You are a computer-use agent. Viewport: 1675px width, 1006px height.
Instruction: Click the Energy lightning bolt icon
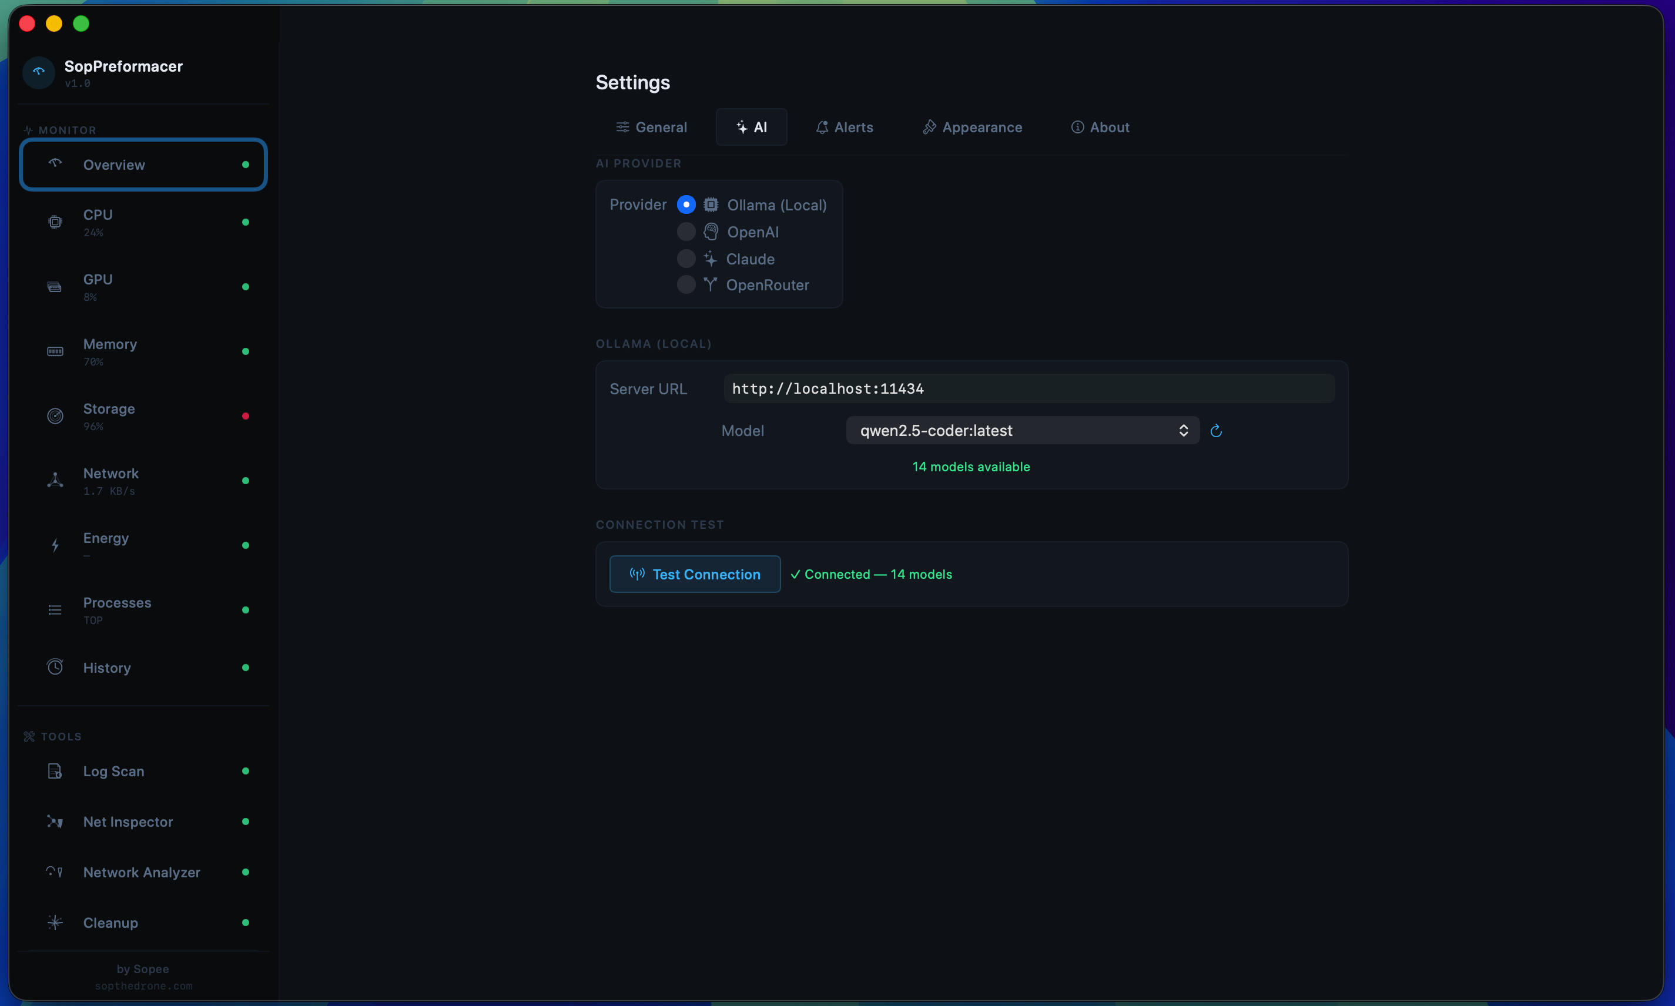(55, 544)
